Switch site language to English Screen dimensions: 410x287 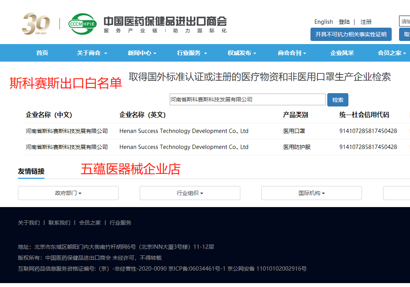(x=323, y=22)
